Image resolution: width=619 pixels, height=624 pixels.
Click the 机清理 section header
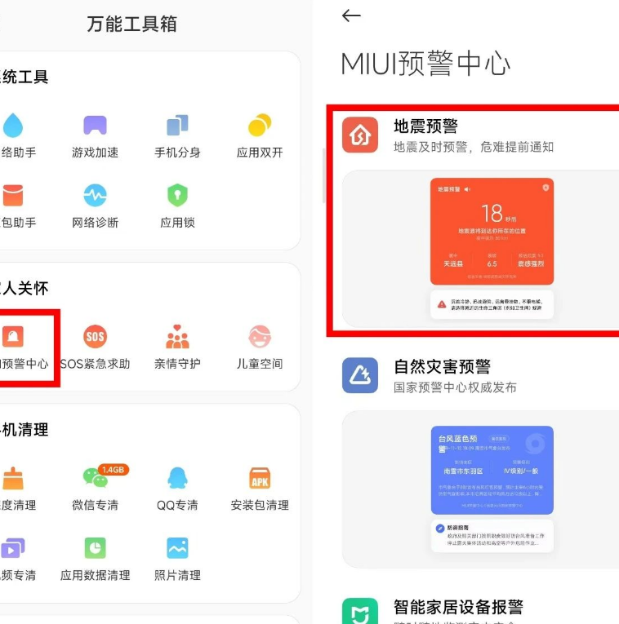(x=24, y=430)
